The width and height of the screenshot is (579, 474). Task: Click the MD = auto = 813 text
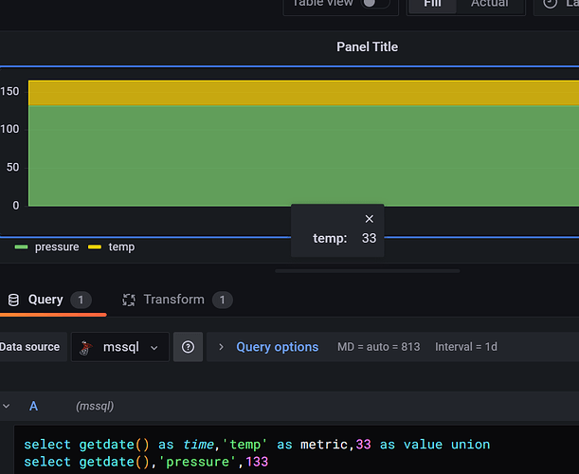click(x=378, y=347)
